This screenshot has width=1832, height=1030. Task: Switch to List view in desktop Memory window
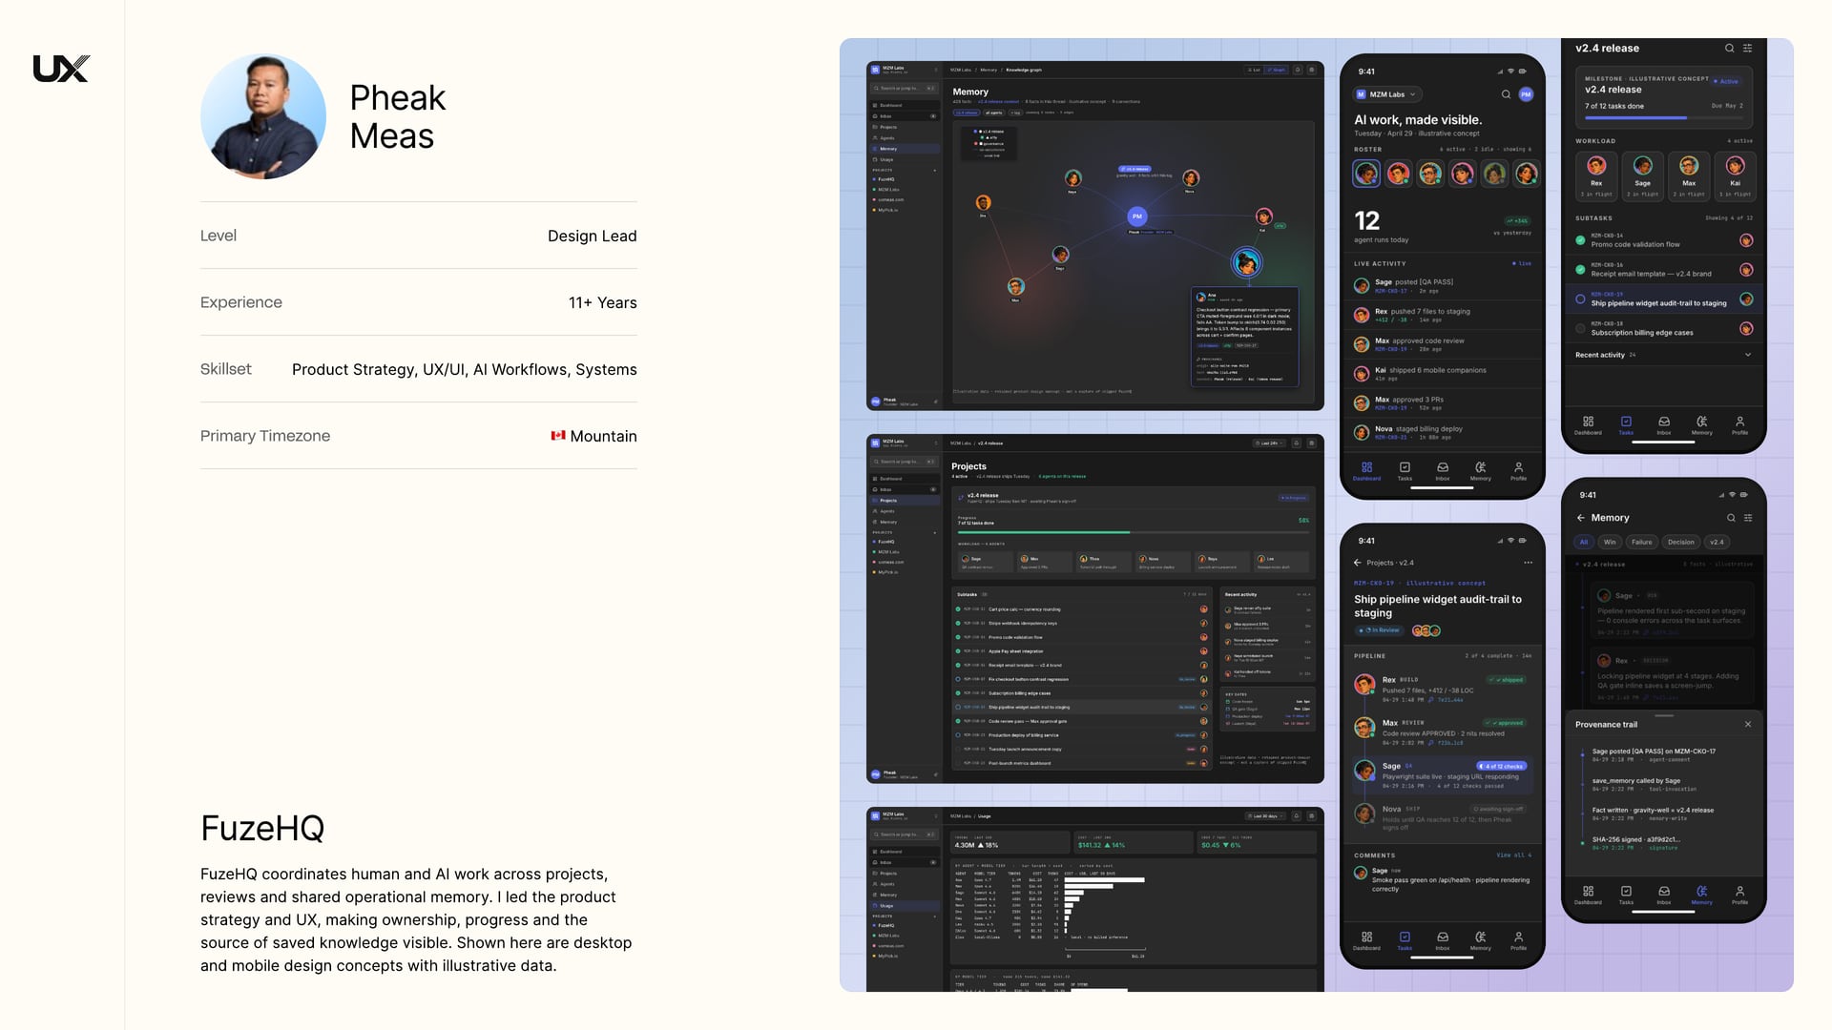(x=1254, y=70)
